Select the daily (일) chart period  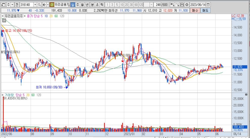(73, 5)
